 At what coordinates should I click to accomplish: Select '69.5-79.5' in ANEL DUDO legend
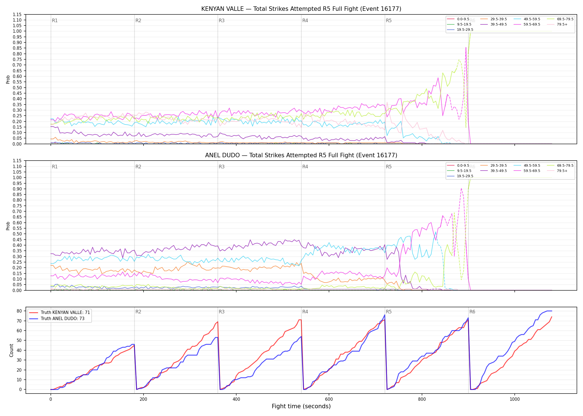pyautogui.click(x=565, y=166)
